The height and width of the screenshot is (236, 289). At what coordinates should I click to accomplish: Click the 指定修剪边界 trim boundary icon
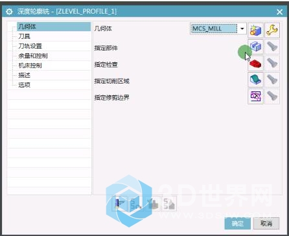[x=255, y=96]
